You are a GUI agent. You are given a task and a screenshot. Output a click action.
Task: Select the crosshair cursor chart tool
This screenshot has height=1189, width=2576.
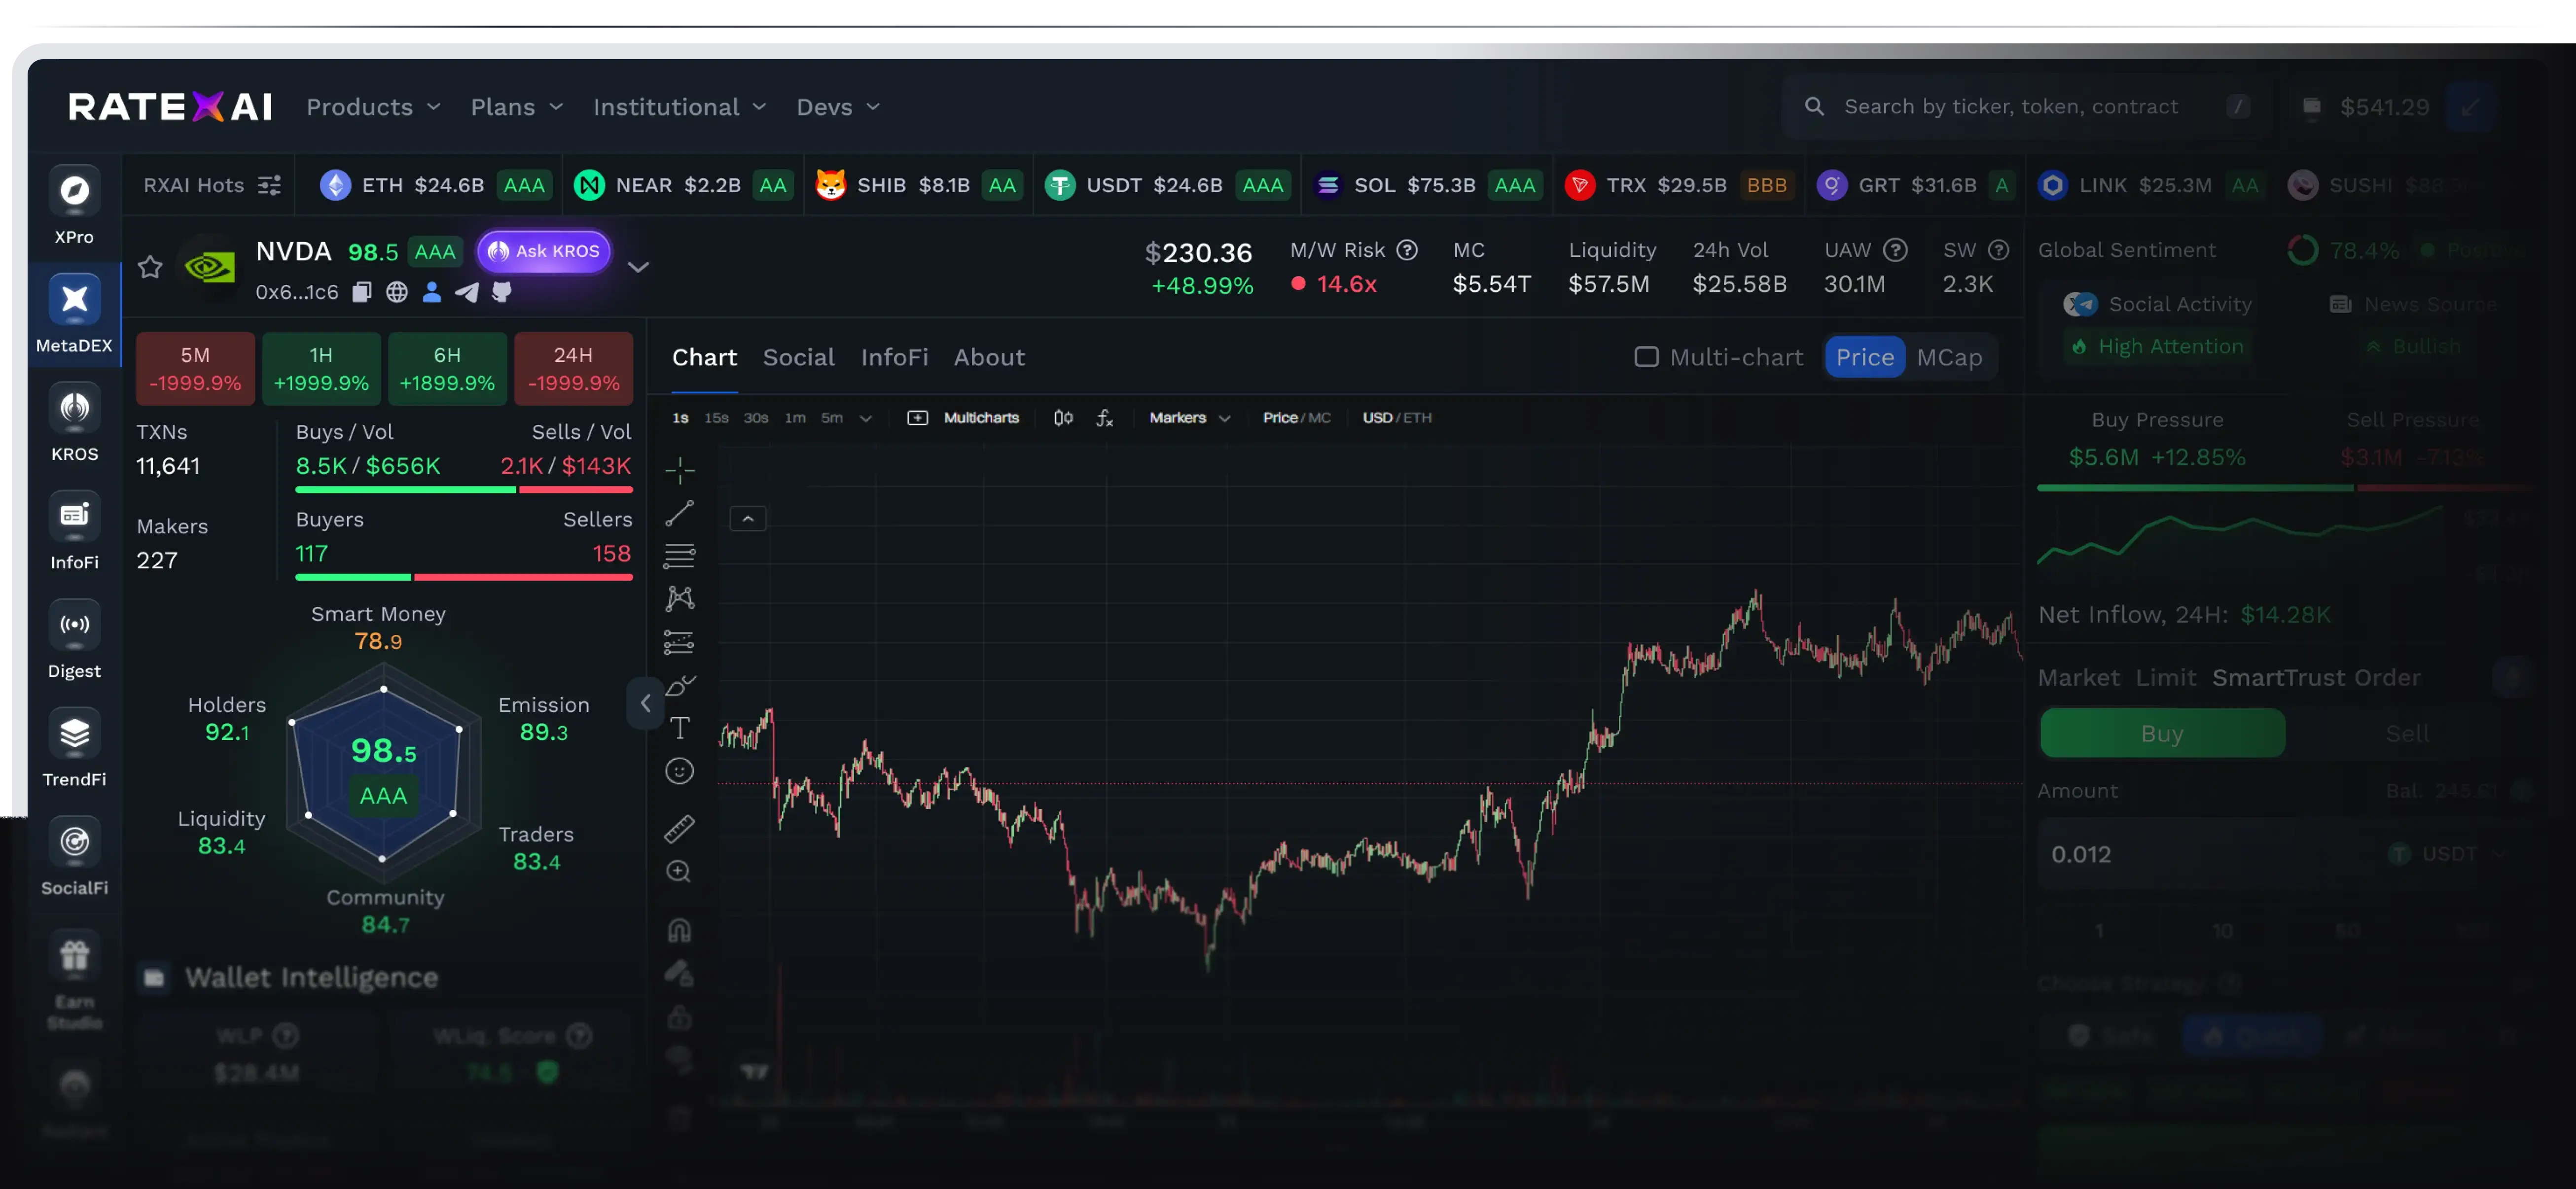click(679, 470)
